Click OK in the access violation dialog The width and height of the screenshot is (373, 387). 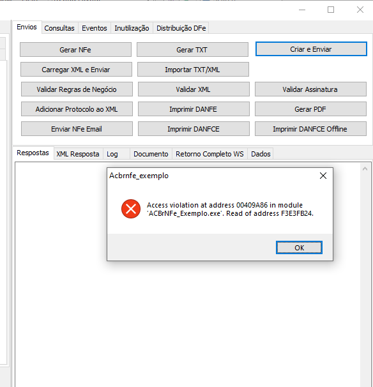click(299, 247)
